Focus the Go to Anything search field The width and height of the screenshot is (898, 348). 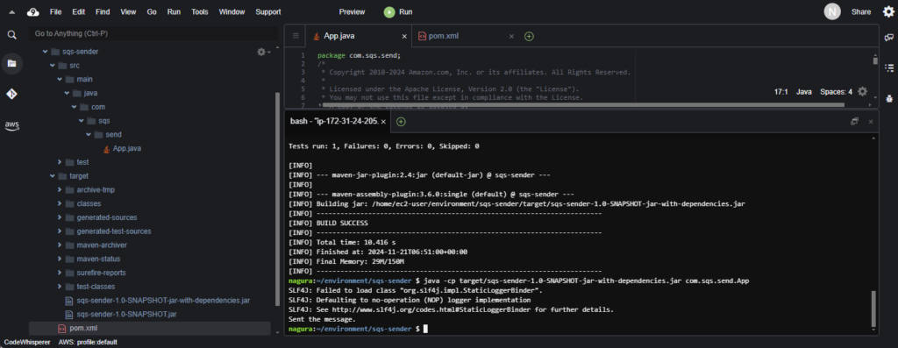[153, 34]
